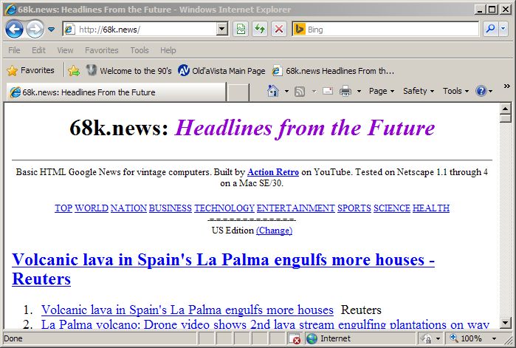Open the Favorites menu in menu bar

(102, 50)
